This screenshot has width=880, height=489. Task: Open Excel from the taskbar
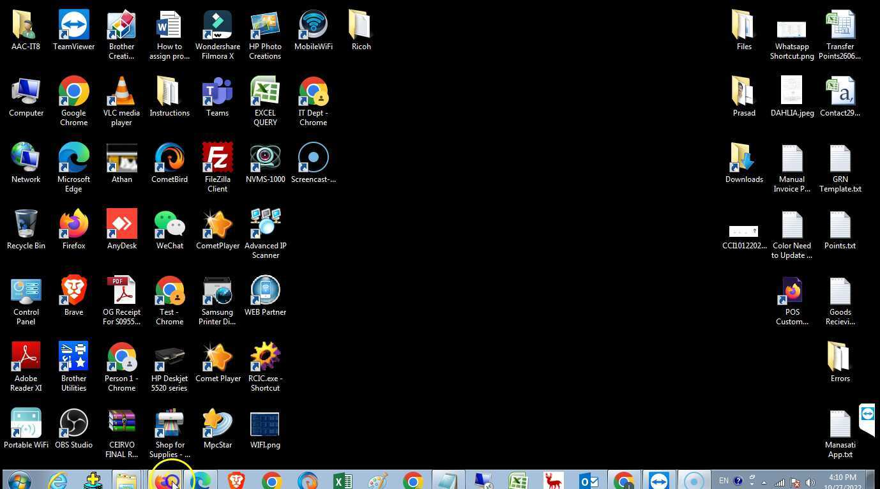343,481
